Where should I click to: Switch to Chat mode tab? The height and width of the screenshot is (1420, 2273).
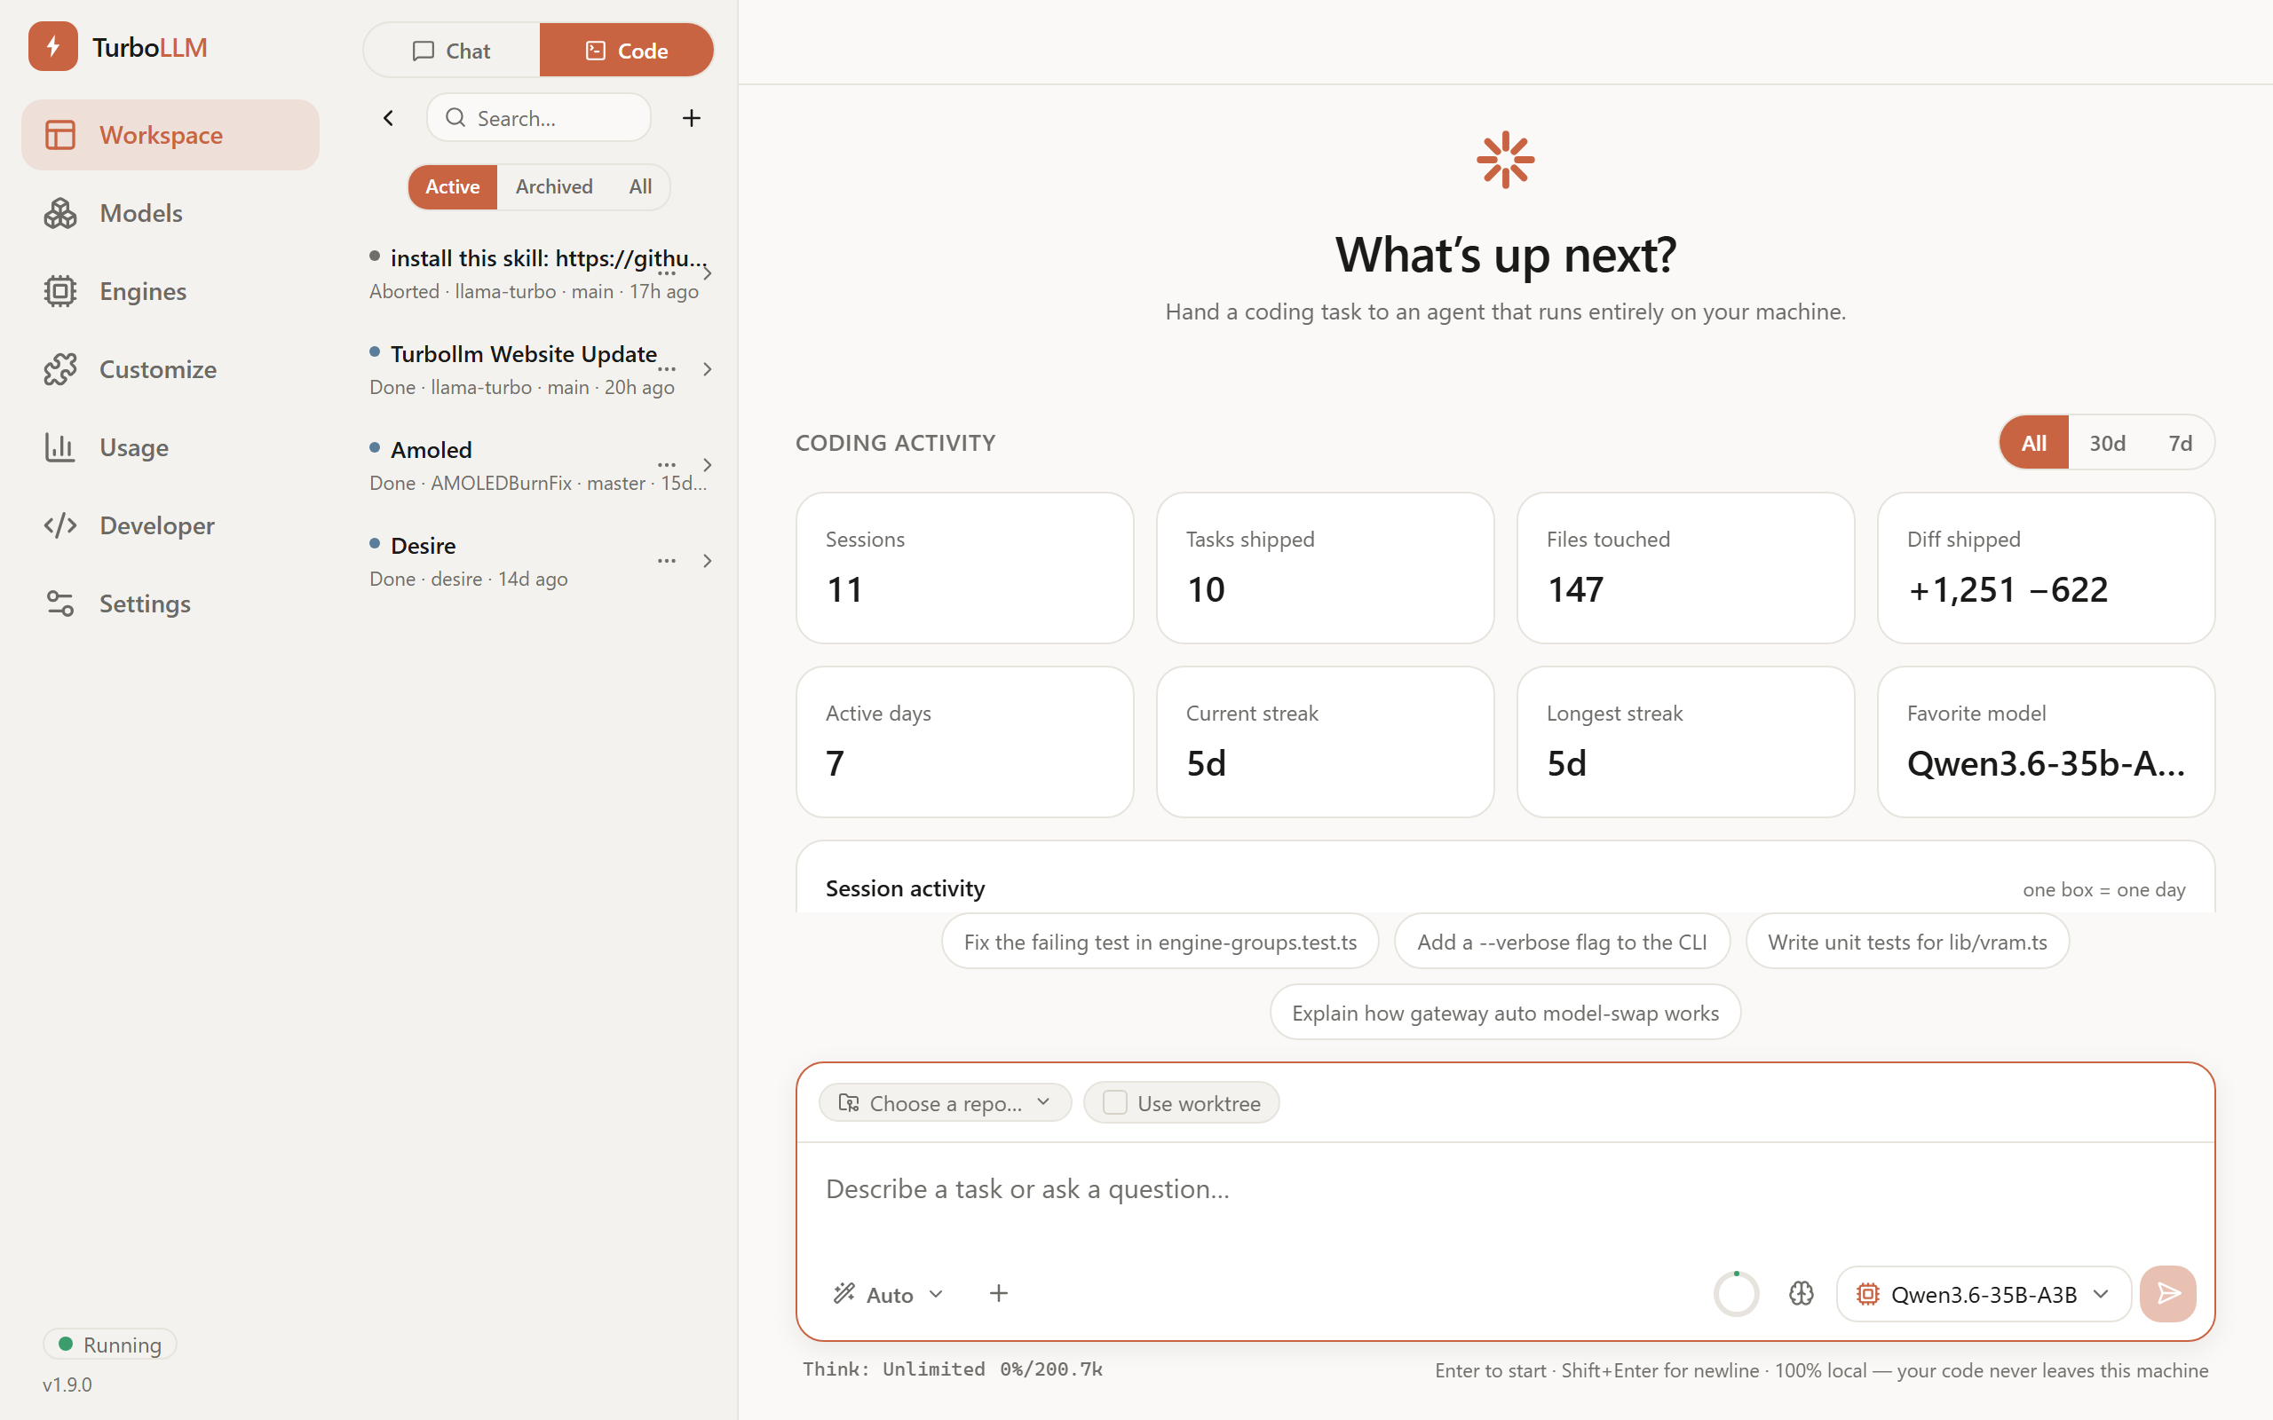(452, 51)
